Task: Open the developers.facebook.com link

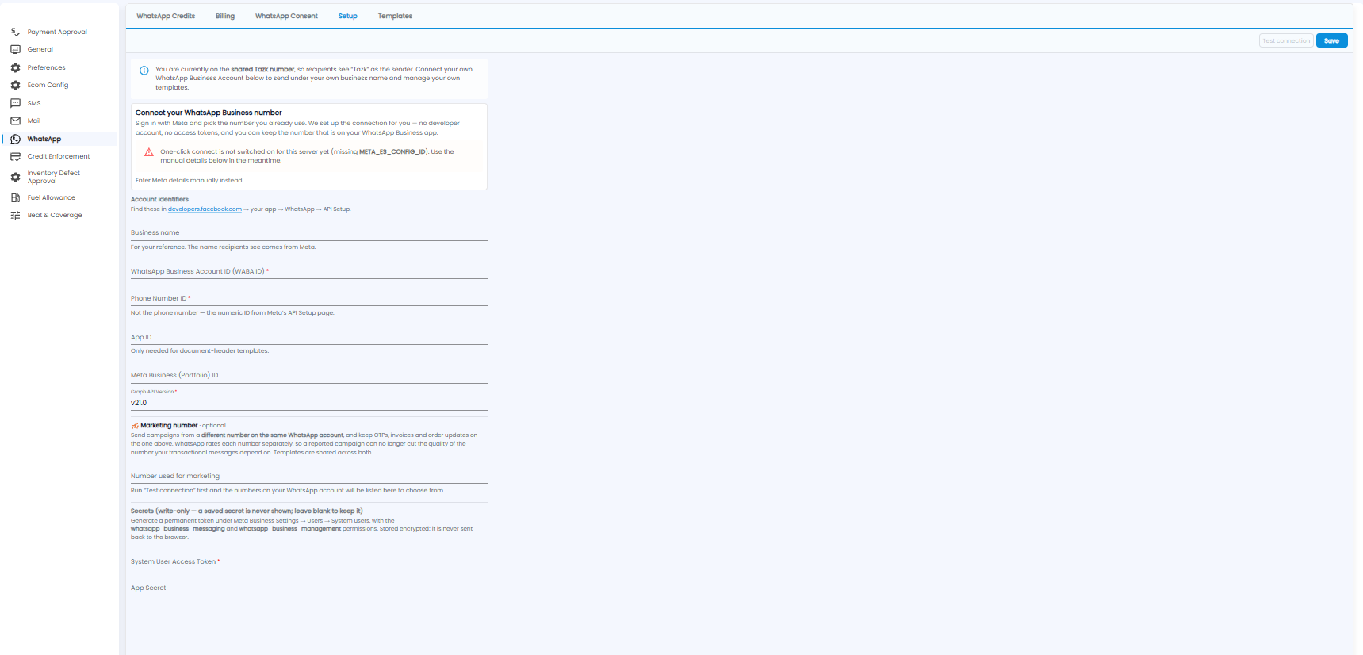Action: (205, 209)
